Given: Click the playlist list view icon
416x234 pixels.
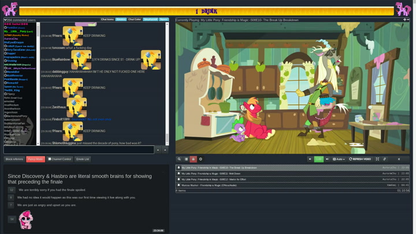Looking at the screenshot, I should pos(186,159).
